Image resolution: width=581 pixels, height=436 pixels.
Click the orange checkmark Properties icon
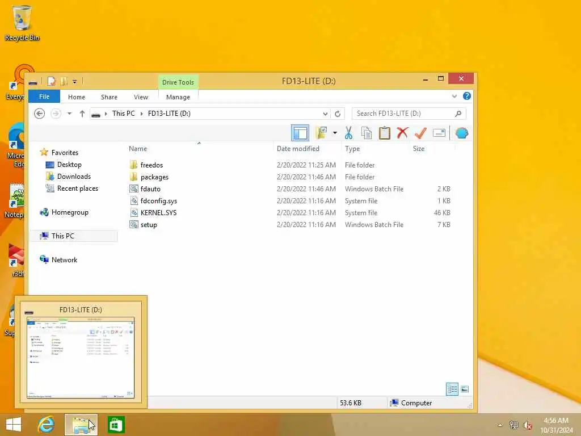point(420,133)
